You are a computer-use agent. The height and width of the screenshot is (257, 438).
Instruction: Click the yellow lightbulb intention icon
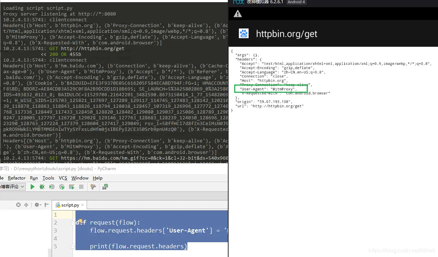tap(80, 222)
